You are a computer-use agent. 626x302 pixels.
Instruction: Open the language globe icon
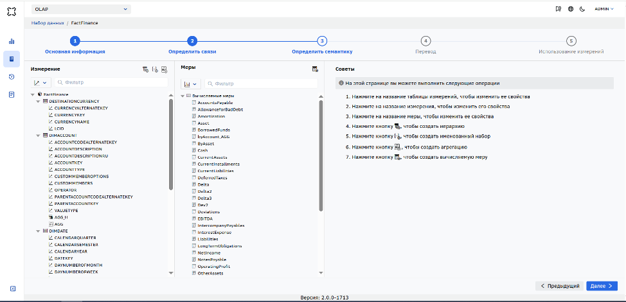point(571,9)
